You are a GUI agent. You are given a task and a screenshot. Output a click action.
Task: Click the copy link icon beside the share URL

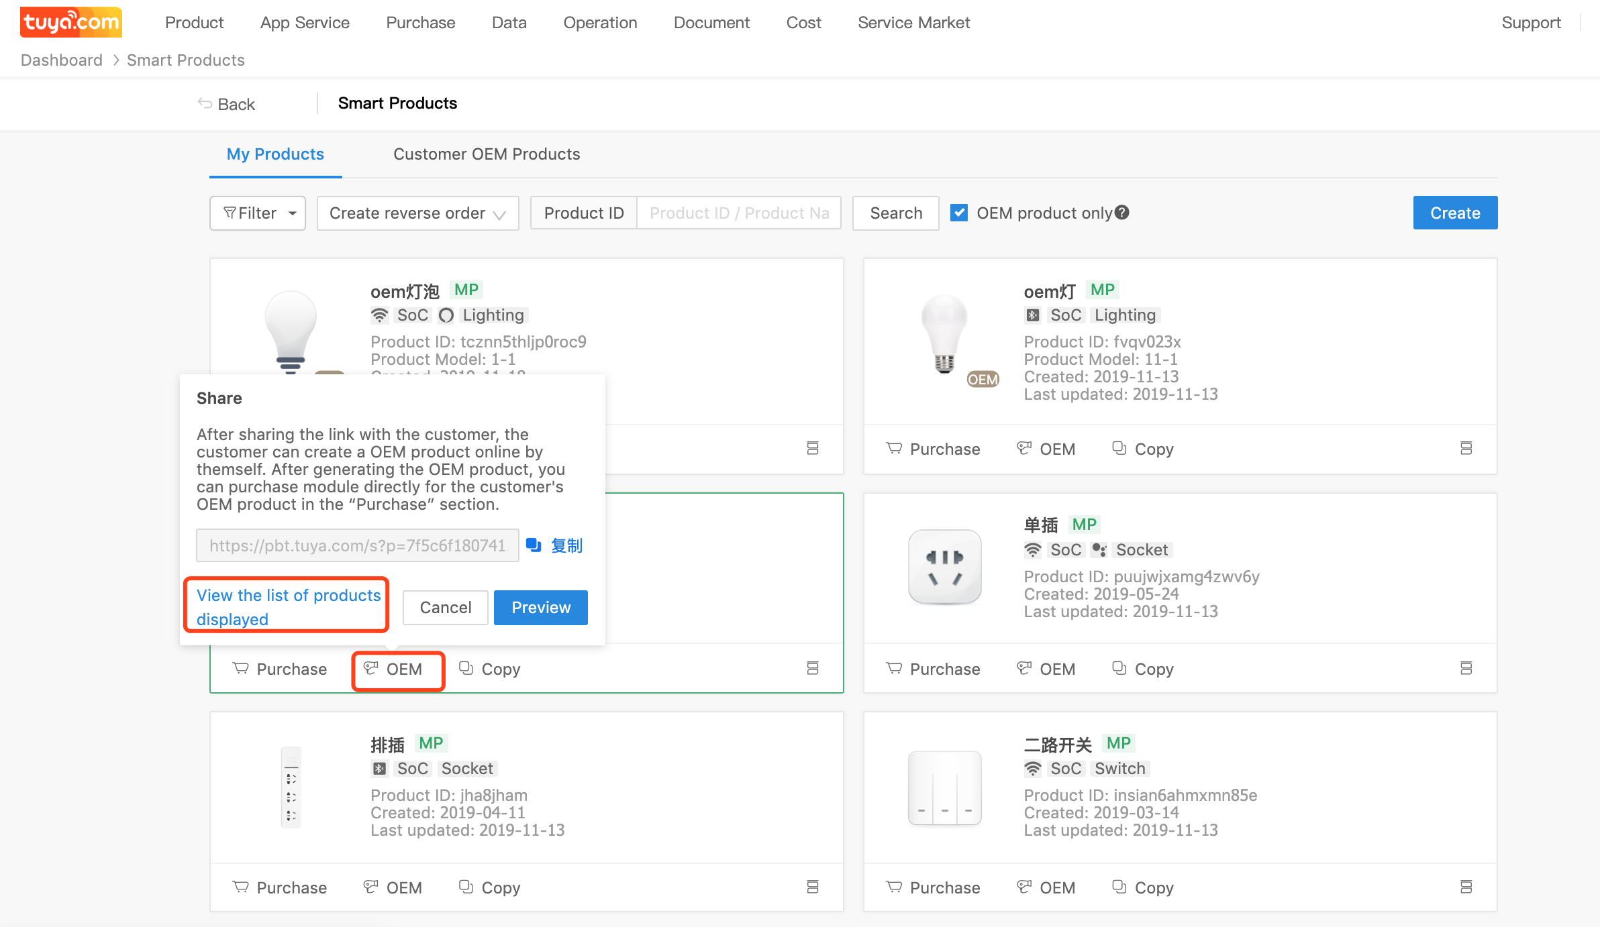(534, 545)
